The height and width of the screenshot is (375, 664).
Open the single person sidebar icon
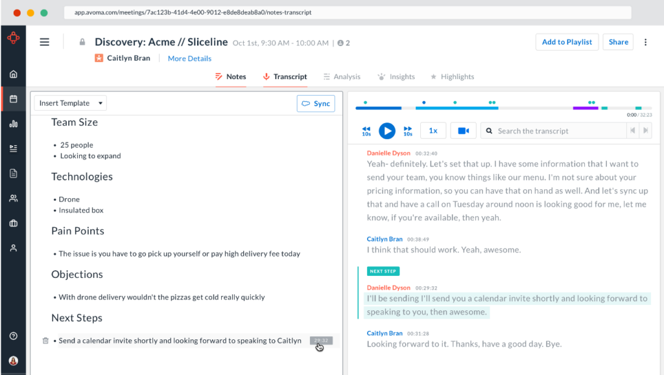14,248
